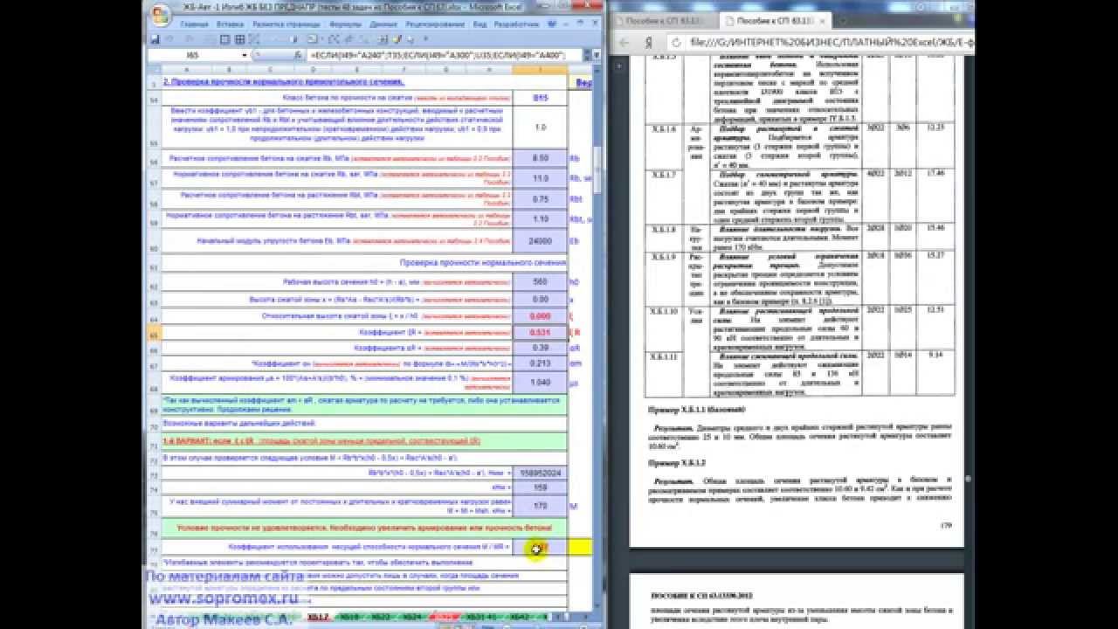Select the cell containing "B15" concrete class
The height and width of the screenshot is (629, 1118).
pos(540,99)
